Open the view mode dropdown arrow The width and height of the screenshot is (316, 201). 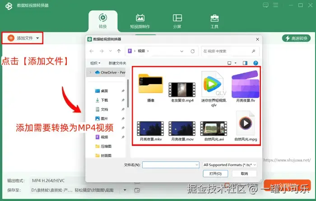tap(235, 63)
